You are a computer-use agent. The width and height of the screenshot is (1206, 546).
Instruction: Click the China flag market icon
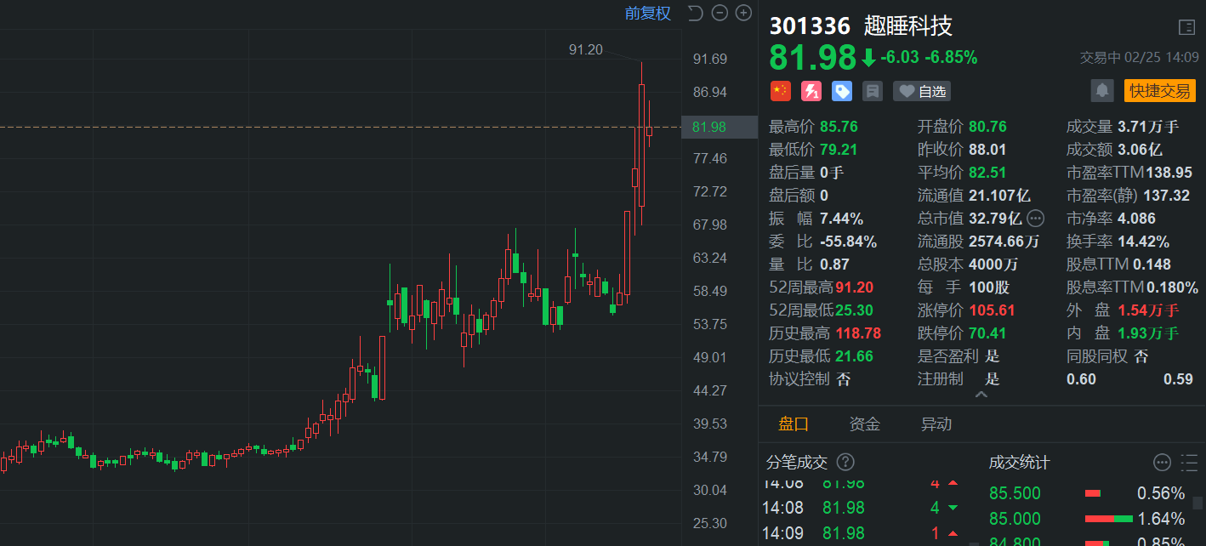coord(780,91)
